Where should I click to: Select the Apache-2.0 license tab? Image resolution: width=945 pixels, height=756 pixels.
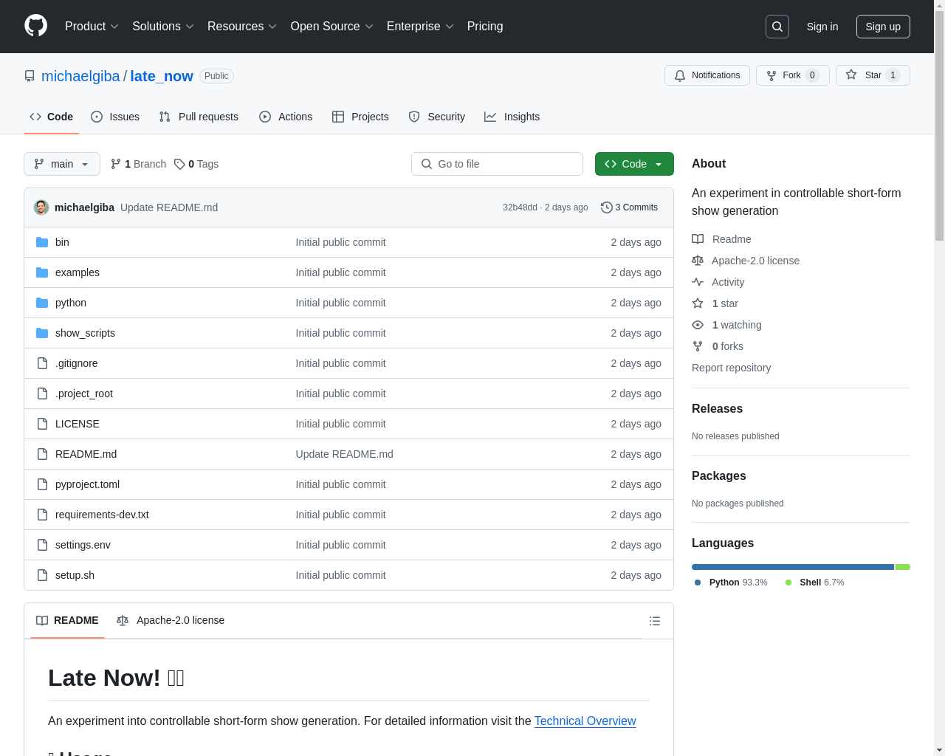pyautogui.click(x=171, y=620)
